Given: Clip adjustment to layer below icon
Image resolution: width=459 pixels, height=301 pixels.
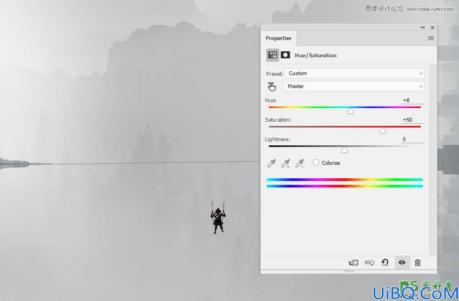Looking at the screenshot, I should tap(353, 263).
